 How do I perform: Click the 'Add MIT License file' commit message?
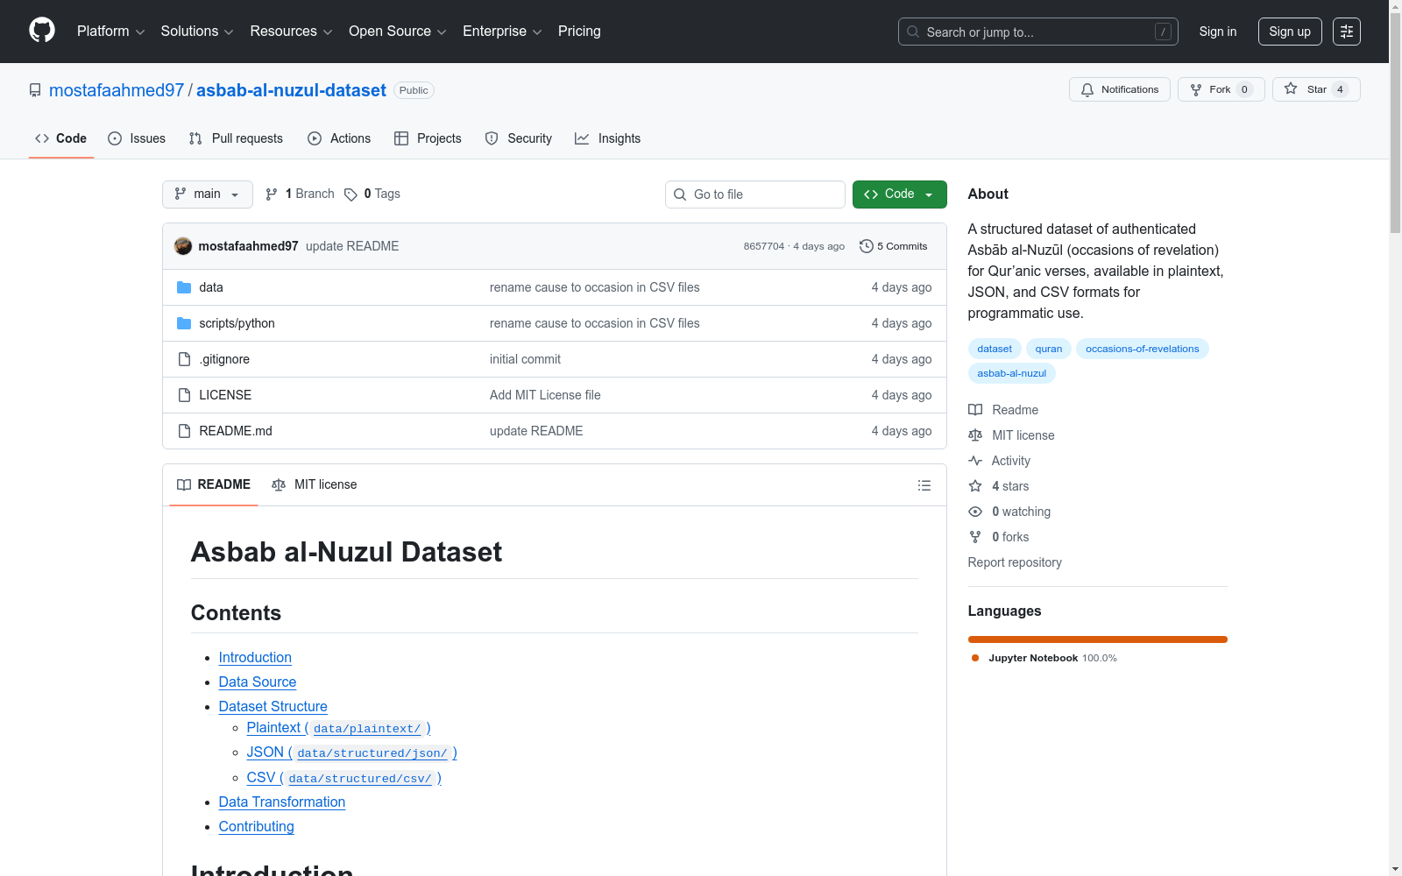545,395
